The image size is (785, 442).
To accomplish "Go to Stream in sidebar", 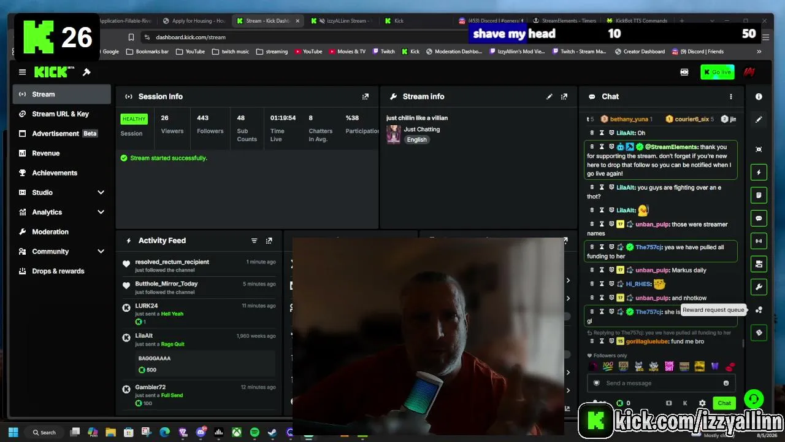I will coord(62,95).
